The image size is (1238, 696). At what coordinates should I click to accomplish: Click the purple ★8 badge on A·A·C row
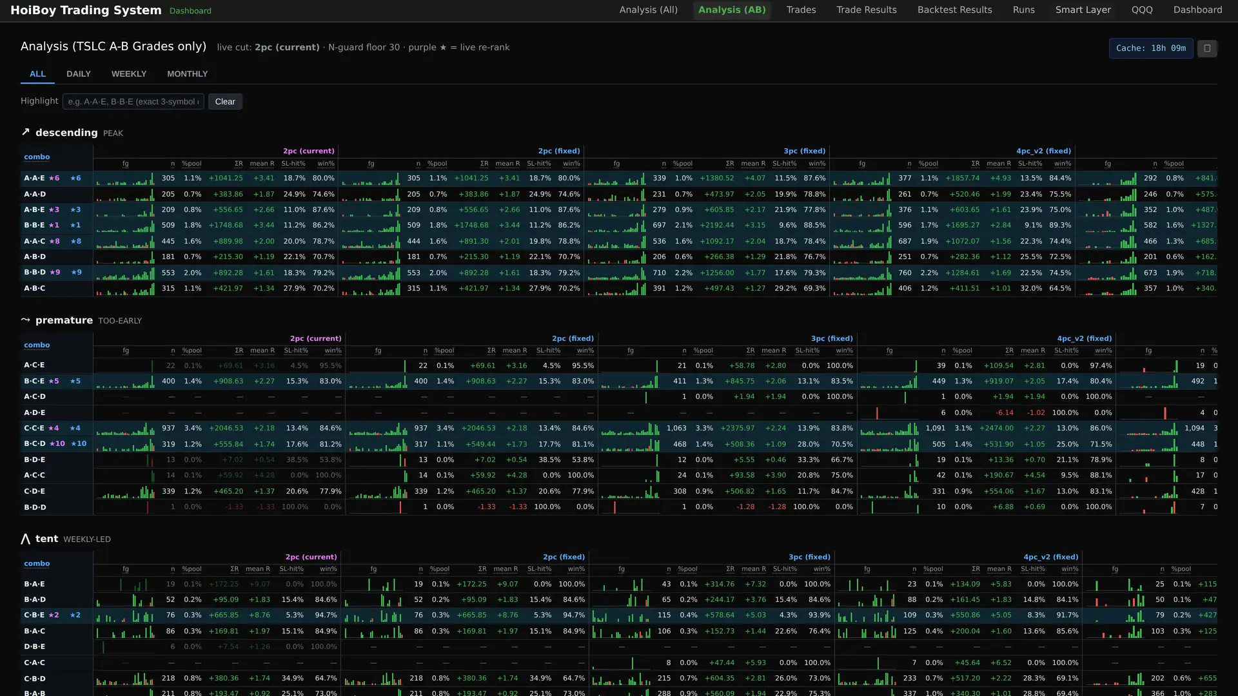(54, 242)
